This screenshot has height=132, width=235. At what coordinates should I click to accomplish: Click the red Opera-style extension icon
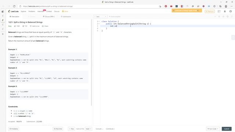[x=166, y=6]
